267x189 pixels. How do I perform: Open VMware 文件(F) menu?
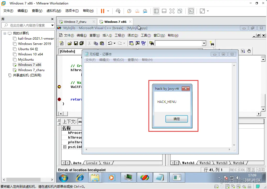click(x=8, y=11)
